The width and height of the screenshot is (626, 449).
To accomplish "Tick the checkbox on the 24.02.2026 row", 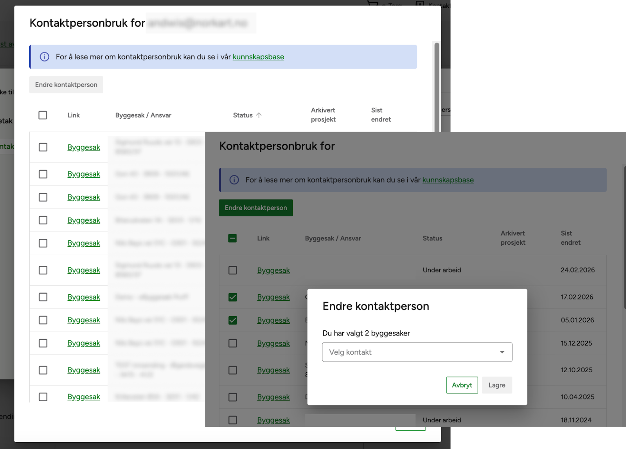I will (232, 270).
